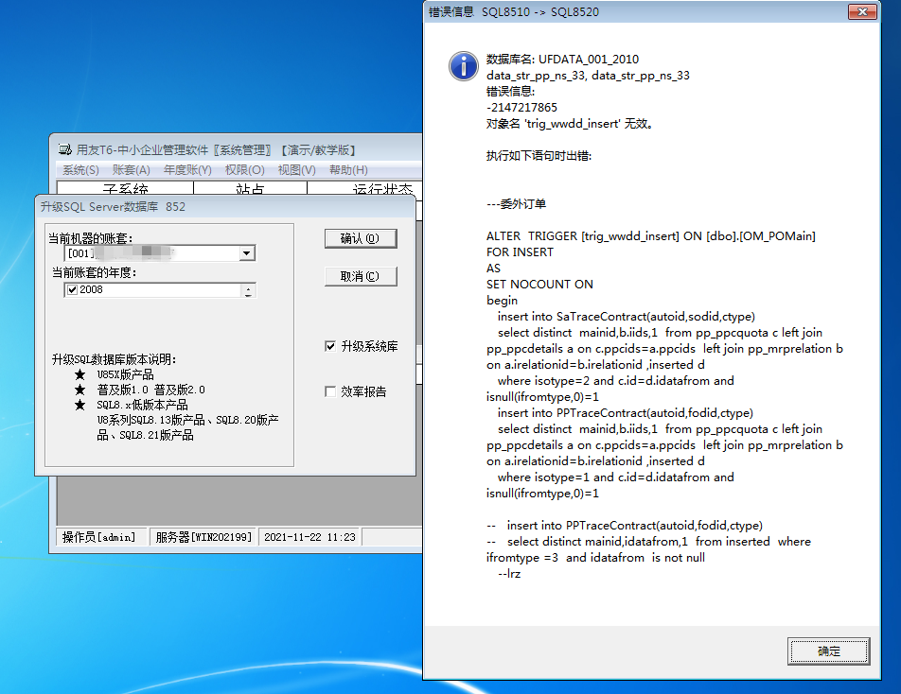Click the FOR INSERT line in error text
901x694 pixels.
tap(520, 252)
